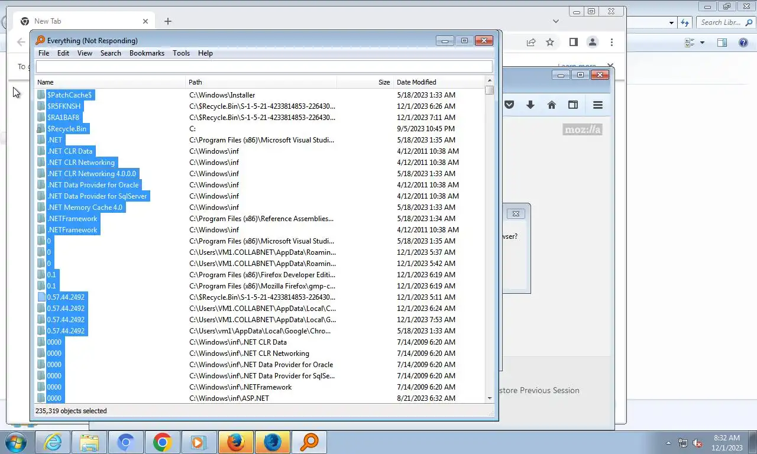The image size is (757, 454).
Task: Open the Edit menu in Everything
Action: tap(63, 53)
